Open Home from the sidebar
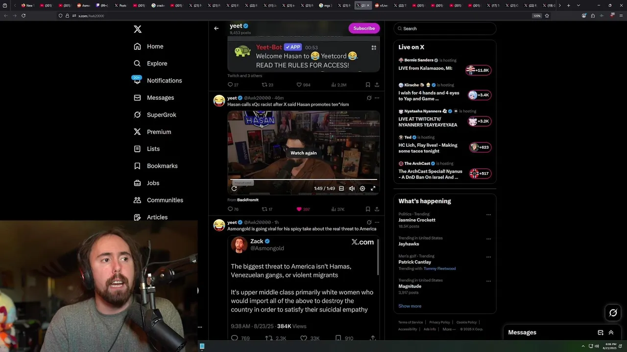Image resolution: width=627 pixels, height=352 pixels. 148,46
